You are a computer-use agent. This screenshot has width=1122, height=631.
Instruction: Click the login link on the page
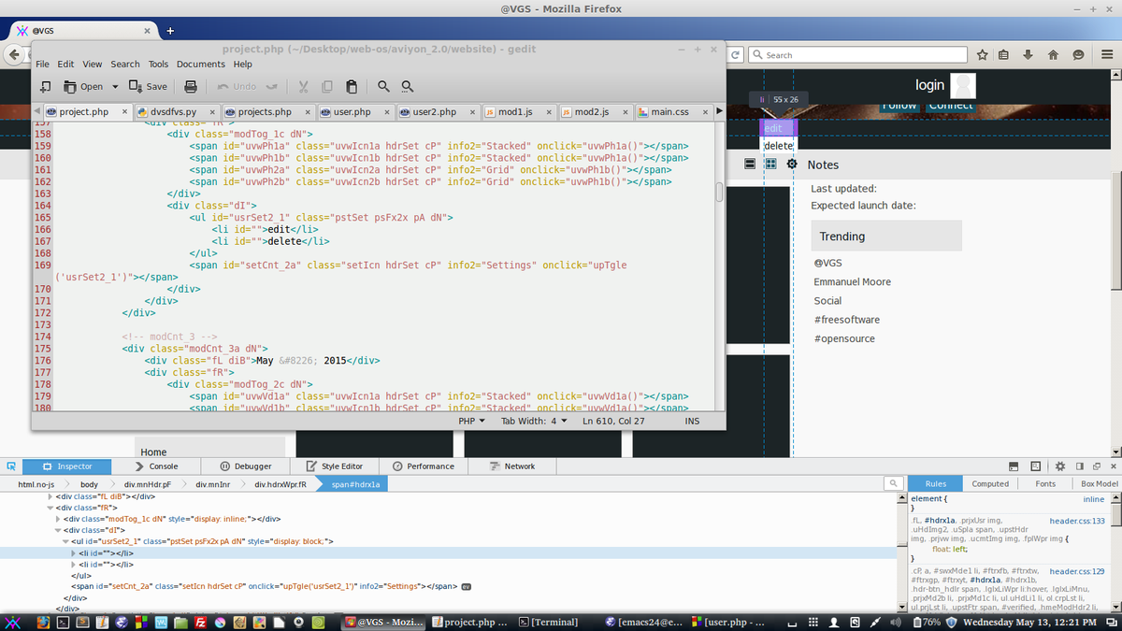click(x=929, y=85)
